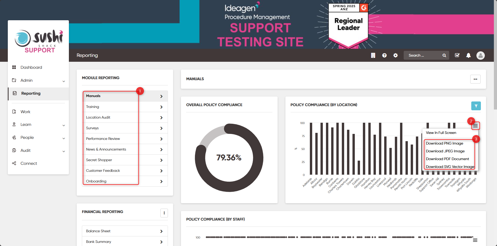Expand the Learn sidebar section

tap(38, 125)
